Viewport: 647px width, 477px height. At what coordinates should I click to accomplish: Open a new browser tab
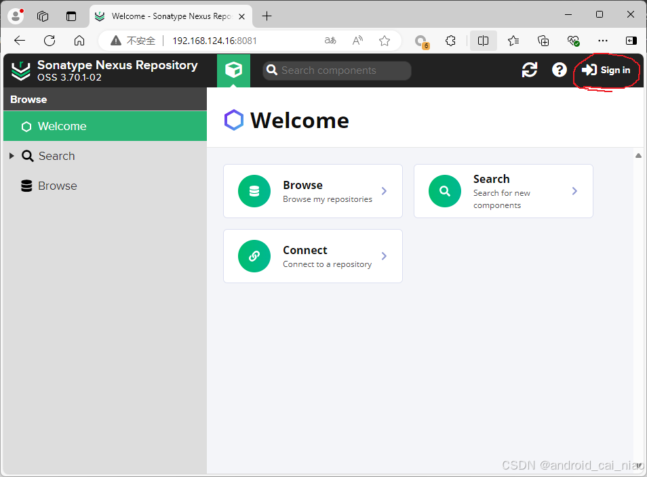click(267, 16)
